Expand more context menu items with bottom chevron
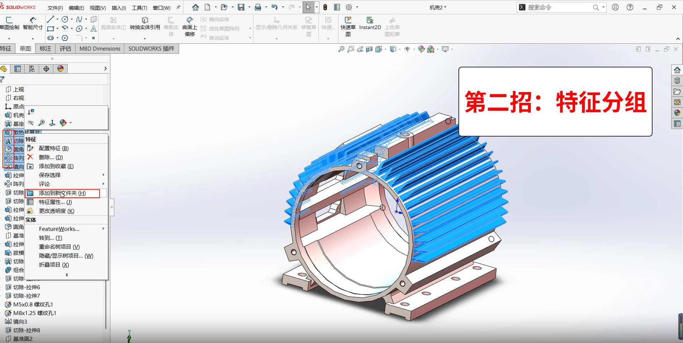The width and height of the screenshot is (683, 343). (x=67, y=275)
